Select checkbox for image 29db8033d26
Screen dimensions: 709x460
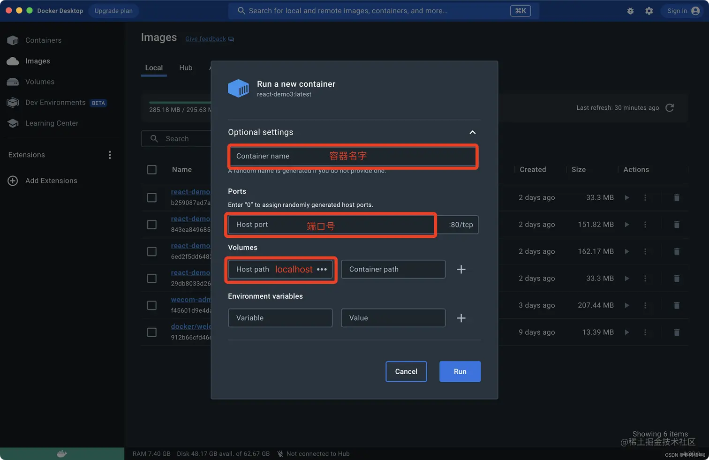(x=152, y=279)
